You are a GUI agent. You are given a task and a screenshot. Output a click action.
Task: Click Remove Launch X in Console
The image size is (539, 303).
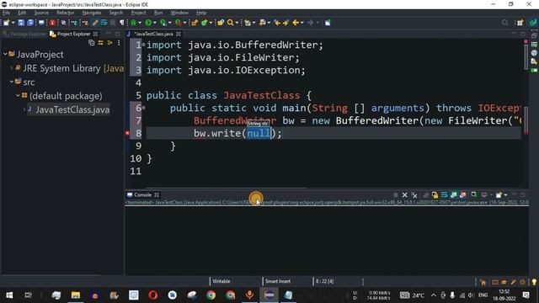[x=404, y=195]
